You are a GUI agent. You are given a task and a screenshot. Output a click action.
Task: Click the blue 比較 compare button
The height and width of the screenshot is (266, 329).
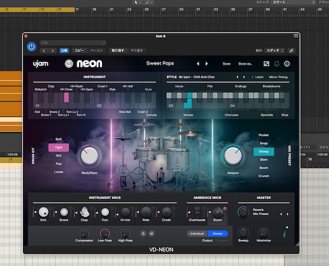click(x=64, y=50)
